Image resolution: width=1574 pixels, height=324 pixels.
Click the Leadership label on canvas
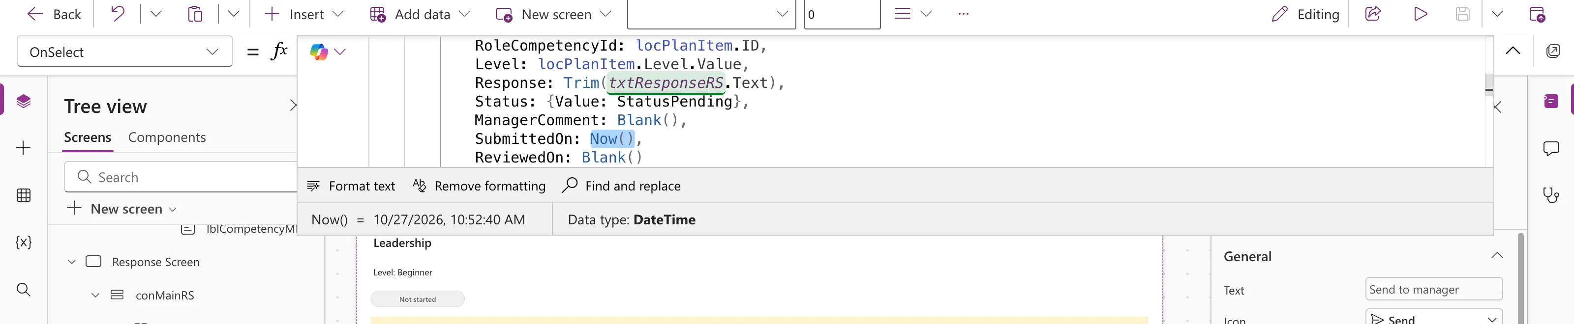point(402,243)
